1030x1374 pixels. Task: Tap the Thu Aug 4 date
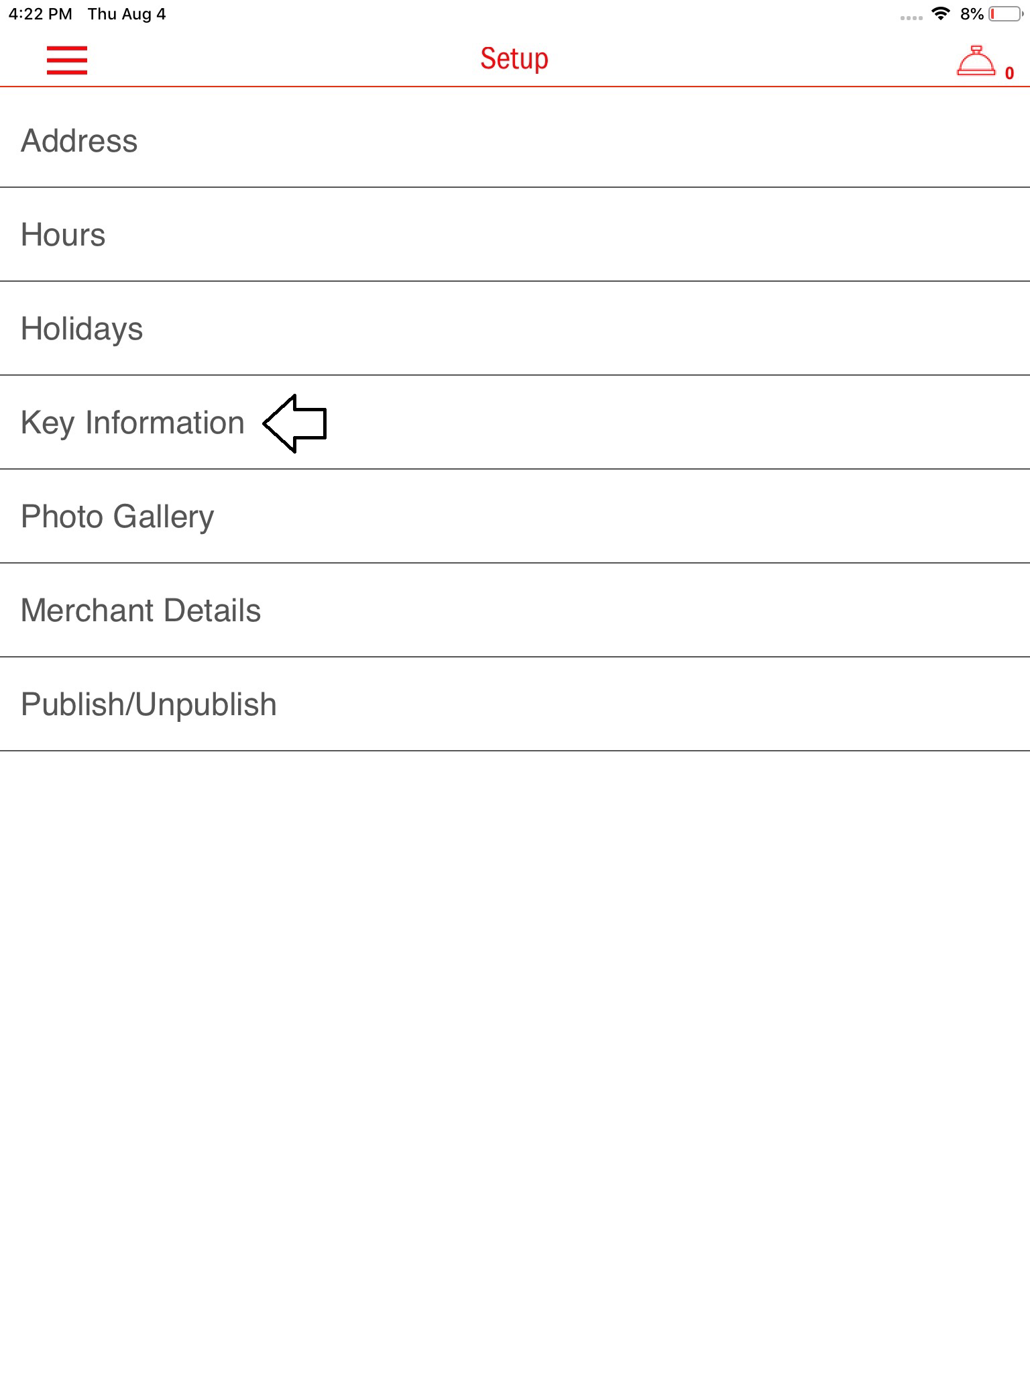click(127, 14)
